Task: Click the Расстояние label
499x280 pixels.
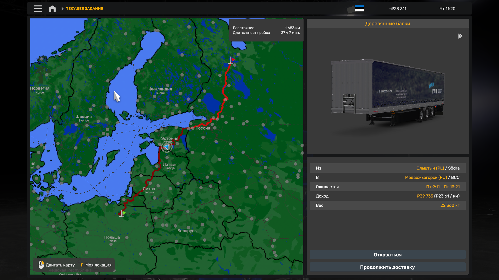Action: [244, 28]
